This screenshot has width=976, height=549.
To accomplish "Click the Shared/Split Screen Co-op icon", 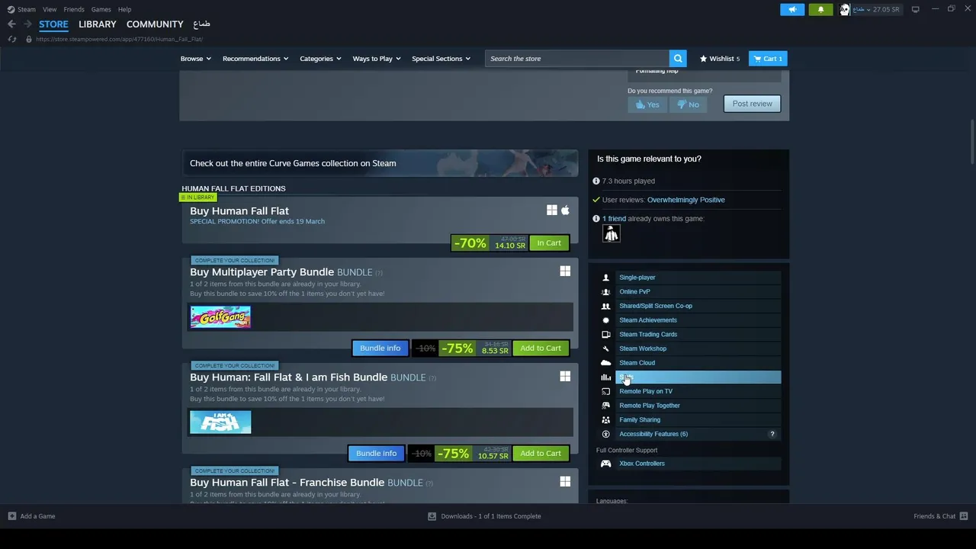I will coord(605,306).
